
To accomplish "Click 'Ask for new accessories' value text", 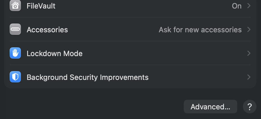I will (200, 29).
